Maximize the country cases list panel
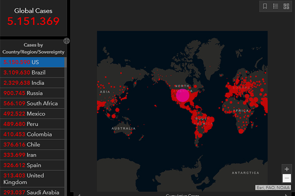 (x=67, y=41)
